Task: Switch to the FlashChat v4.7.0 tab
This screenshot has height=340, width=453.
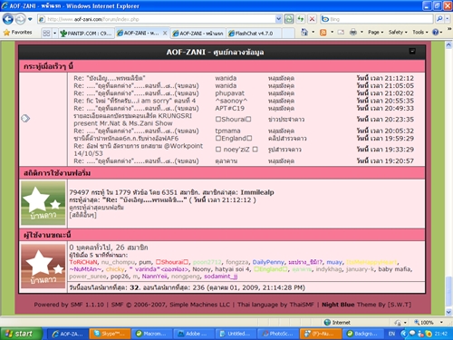Action: (254, 34)
